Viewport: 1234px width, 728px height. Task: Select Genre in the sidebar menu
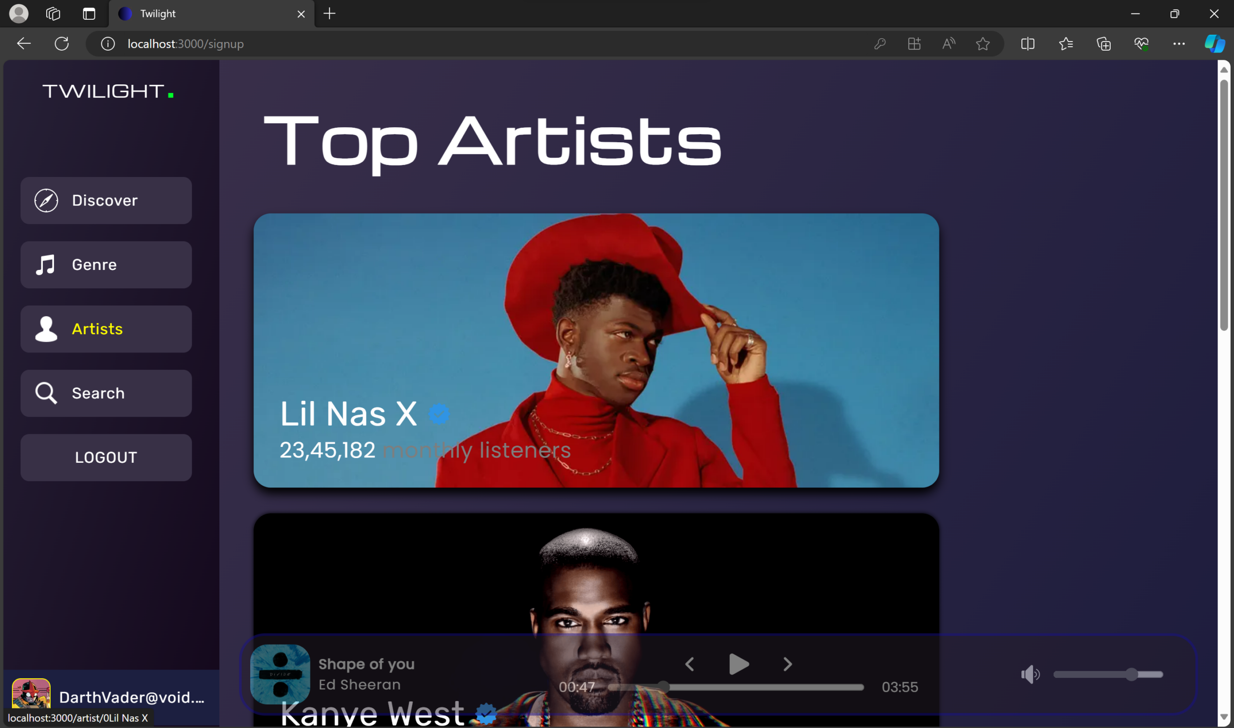tap(106, 265)
